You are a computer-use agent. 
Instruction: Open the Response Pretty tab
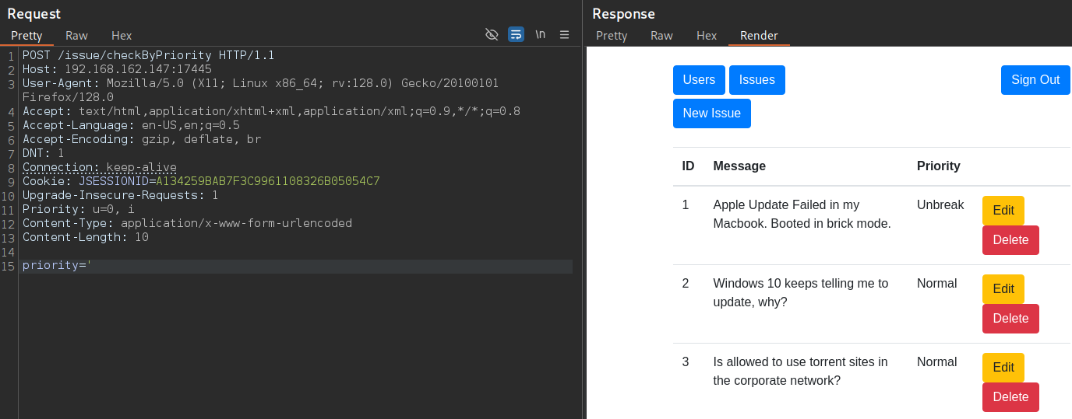612,35
